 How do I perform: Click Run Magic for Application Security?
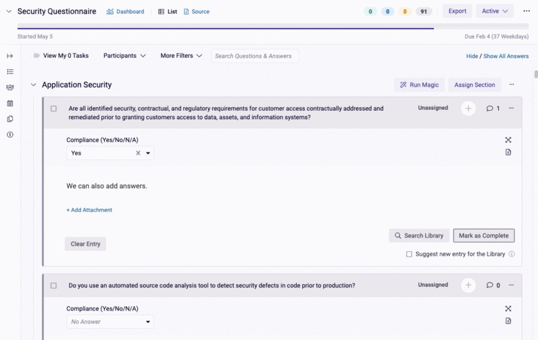click(419, 84)
